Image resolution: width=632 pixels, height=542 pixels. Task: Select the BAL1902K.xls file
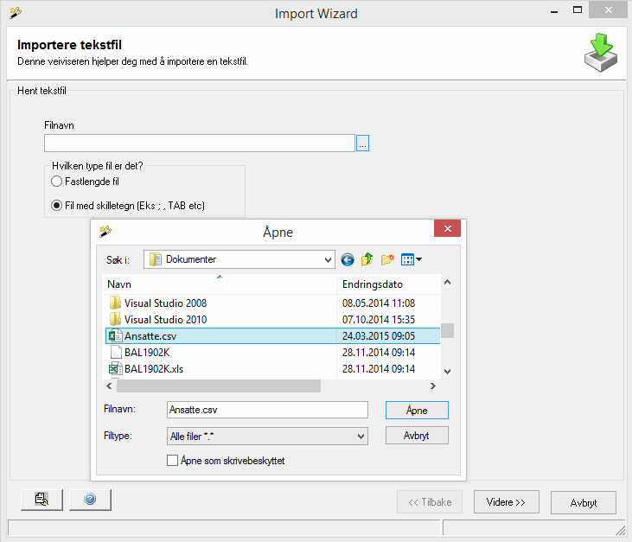154,369
